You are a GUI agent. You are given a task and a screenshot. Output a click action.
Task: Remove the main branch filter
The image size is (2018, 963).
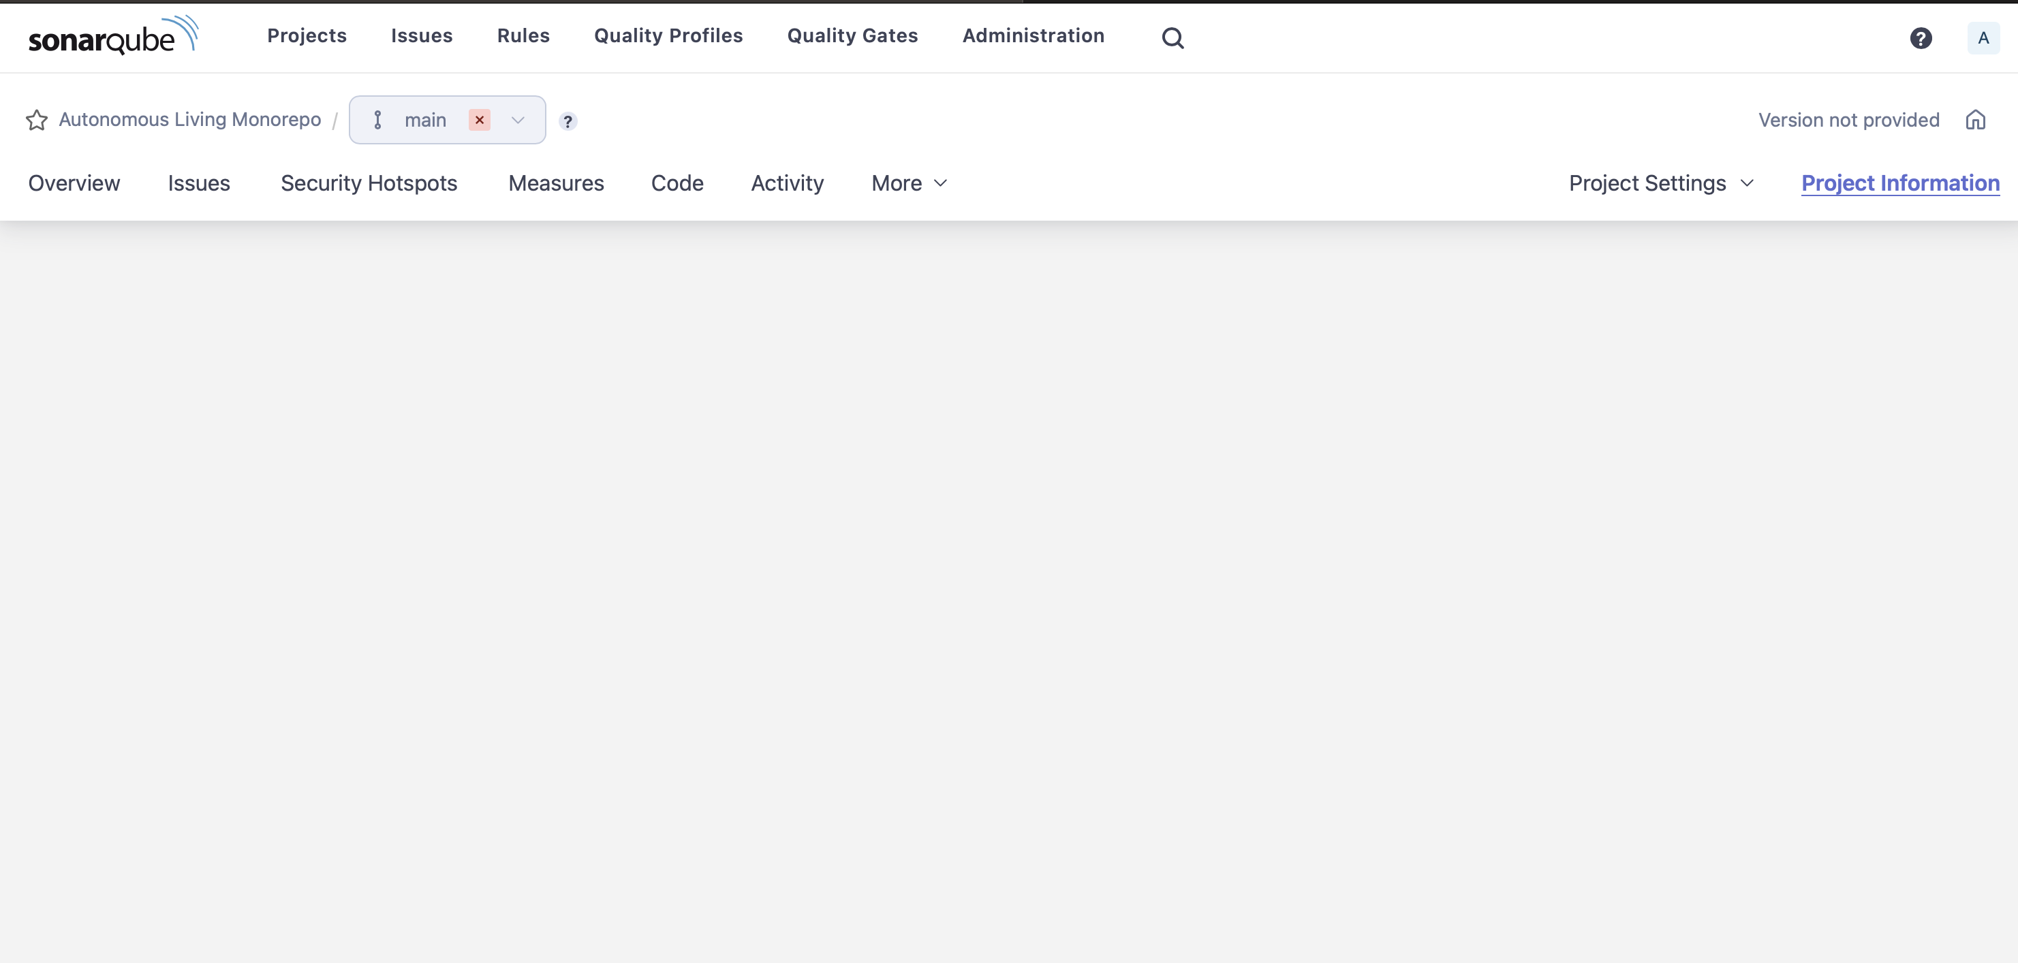(x=480, y=120)
